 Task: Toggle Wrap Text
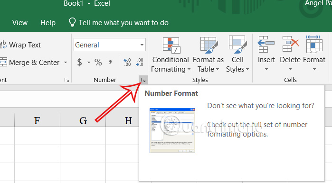(20, 45)
